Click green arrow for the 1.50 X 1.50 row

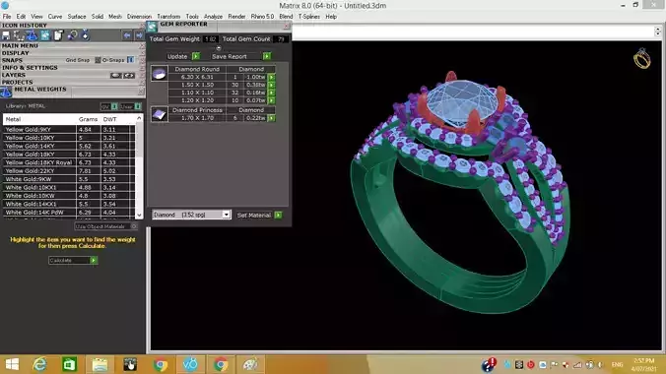[272, 85]
